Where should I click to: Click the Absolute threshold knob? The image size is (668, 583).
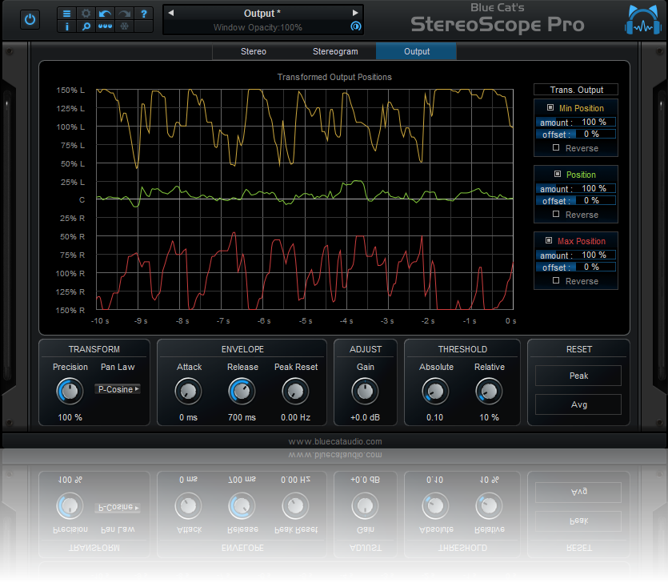point(435,392)
